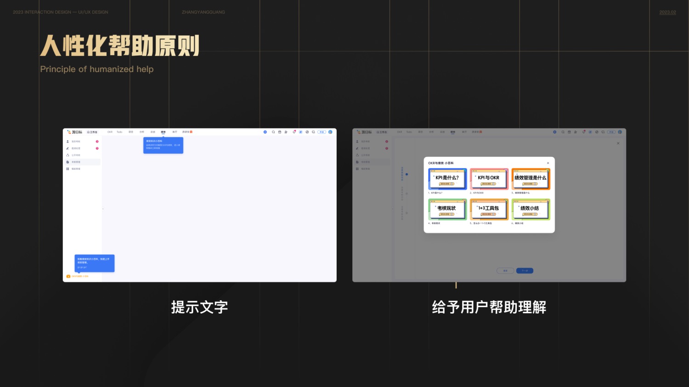This screenshot has width=689, height=387.
Task: Close the OKR与绩效 小百科 dialog
Action: tap(548, 163)
